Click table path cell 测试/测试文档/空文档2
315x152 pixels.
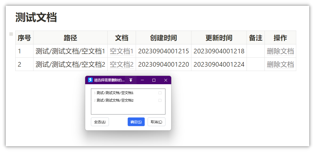point(70,64)
